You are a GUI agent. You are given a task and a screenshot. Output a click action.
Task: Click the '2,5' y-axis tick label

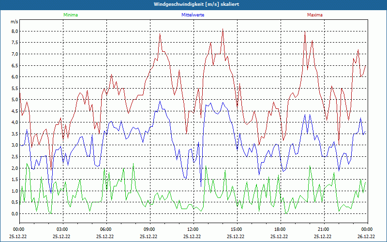click(15, 156)
